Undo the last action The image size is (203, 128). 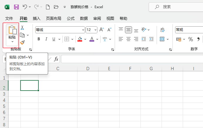click(25, 7)
